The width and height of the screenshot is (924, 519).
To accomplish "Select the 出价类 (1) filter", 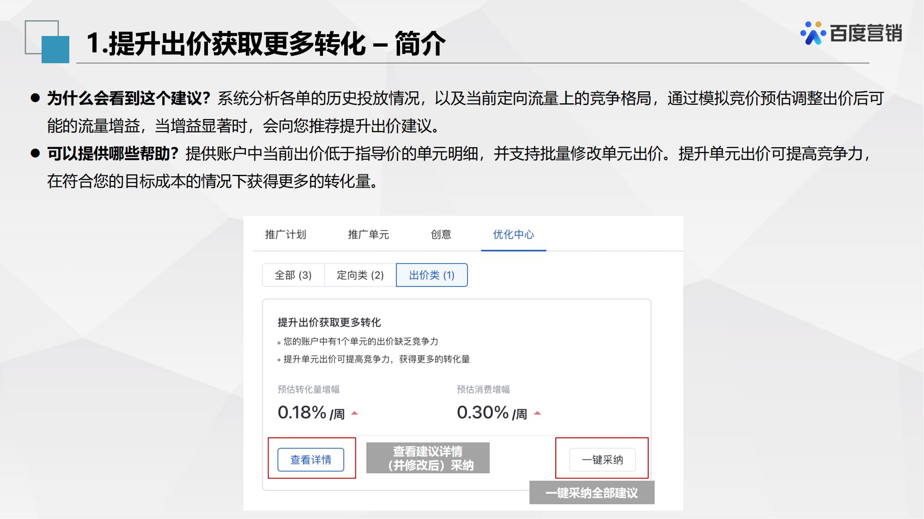I will [x=432, y=275].
